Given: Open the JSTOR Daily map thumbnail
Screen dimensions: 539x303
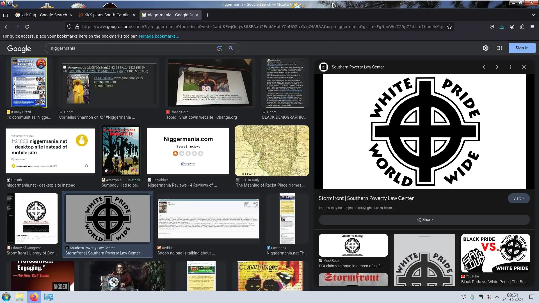Looking at the screenshot, I should tap(271, 151).
